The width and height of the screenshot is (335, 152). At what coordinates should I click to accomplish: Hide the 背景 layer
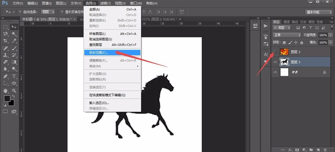(275, 72)
